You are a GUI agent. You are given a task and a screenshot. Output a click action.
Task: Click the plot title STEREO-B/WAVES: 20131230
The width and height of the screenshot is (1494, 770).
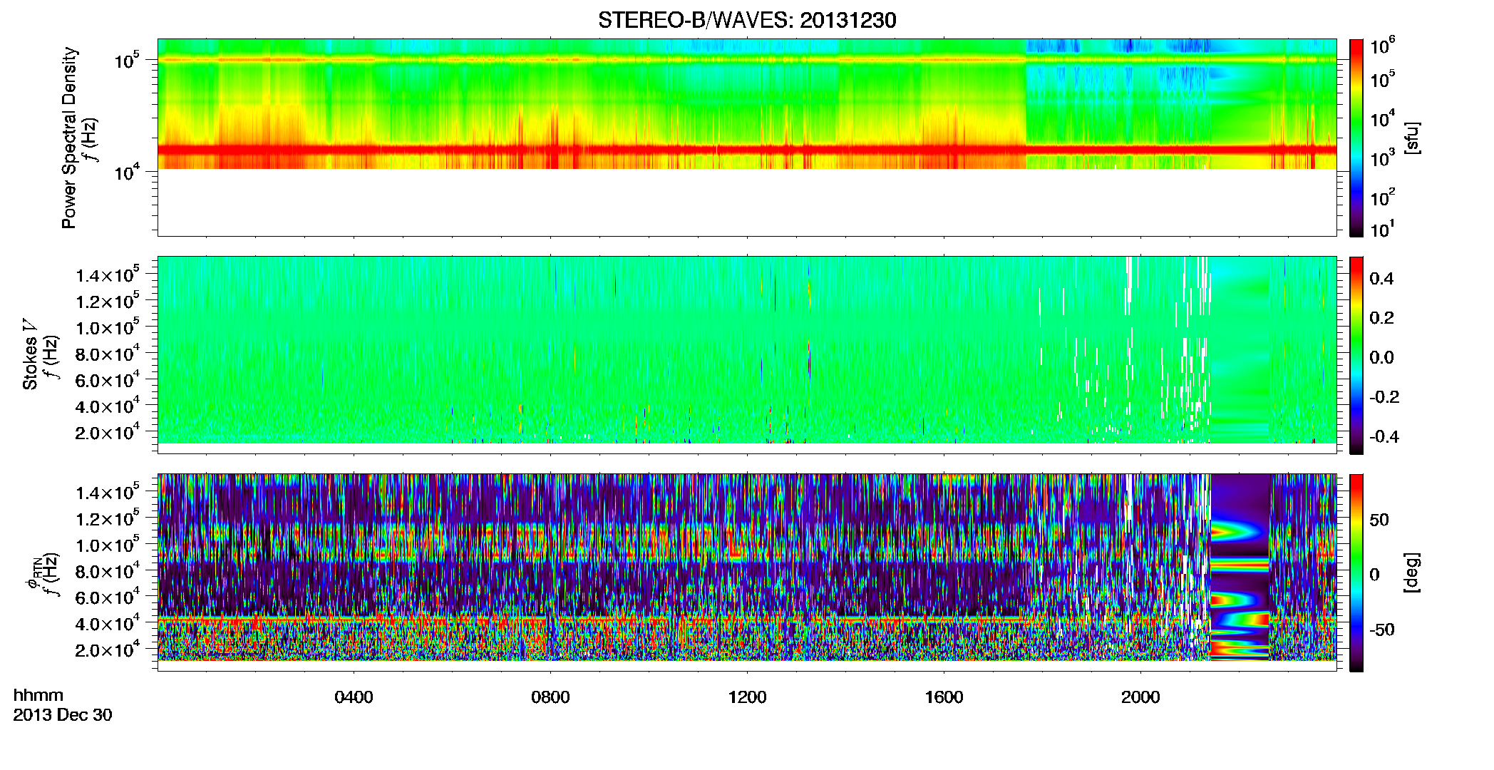(747, 20)
